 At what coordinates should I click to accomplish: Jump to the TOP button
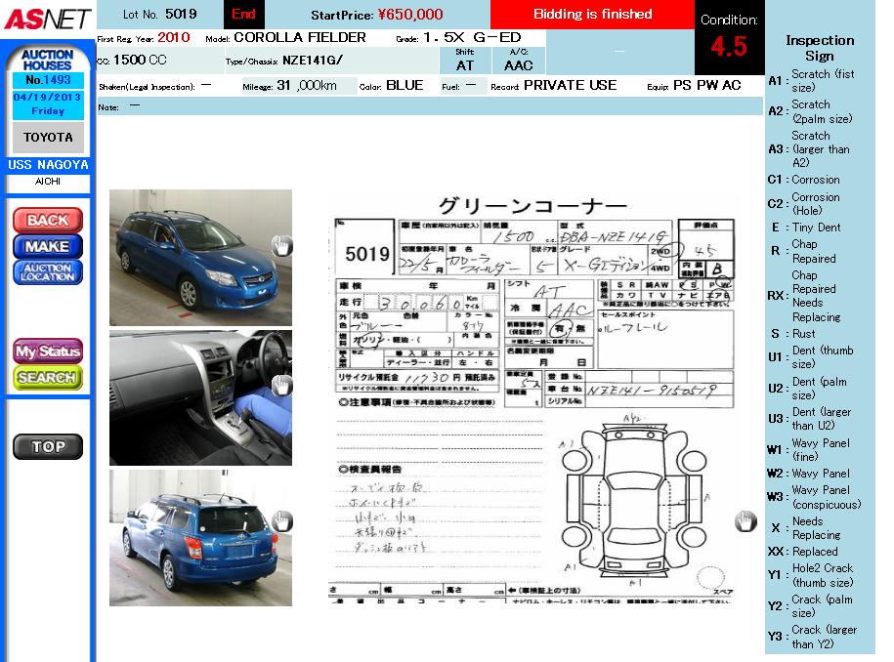pyautogui.click(x=47, y=447)
